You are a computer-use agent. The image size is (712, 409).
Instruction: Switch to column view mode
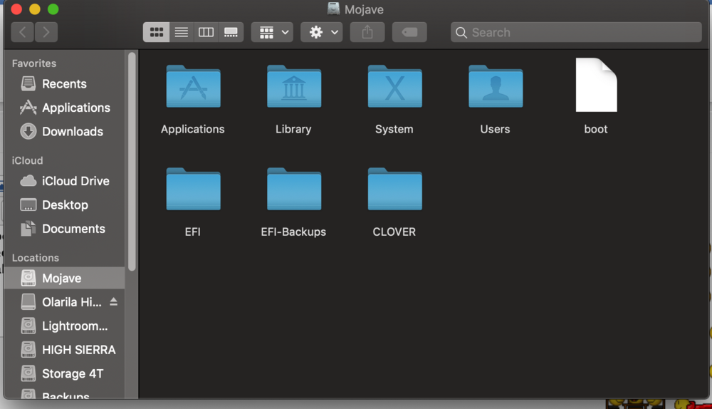(206, 32)
